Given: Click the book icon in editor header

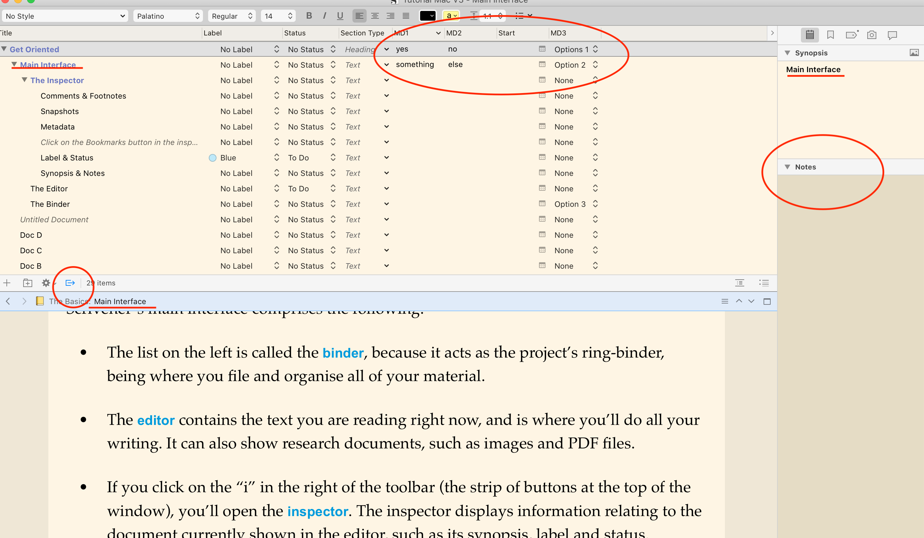Looking at the screenshot, I should [x=40, y=301].
